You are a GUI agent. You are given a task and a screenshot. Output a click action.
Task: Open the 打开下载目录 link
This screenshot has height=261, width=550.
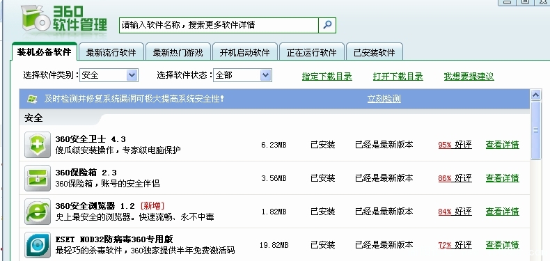coord(398,77)
